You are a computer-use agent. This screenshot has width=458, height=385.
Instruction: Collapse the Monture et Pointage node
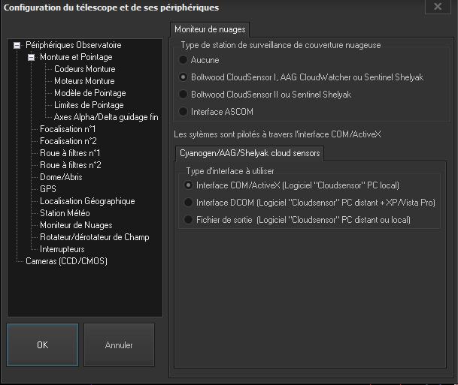pos(31,57)
